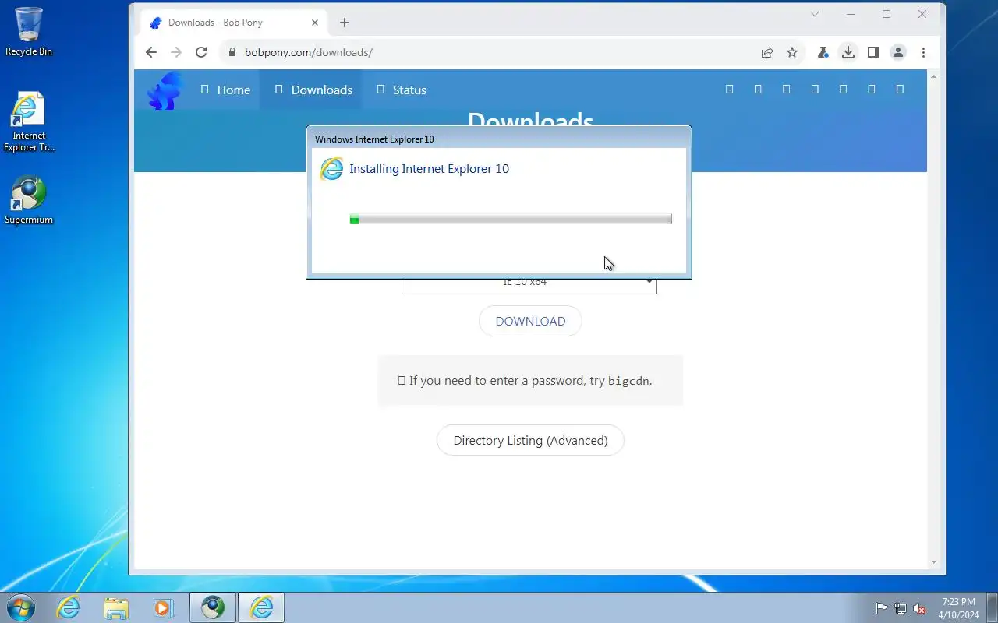The width and height of the screenshot is (998, 623).
Task: Open the browser three-dot menu
Action: 923,52
